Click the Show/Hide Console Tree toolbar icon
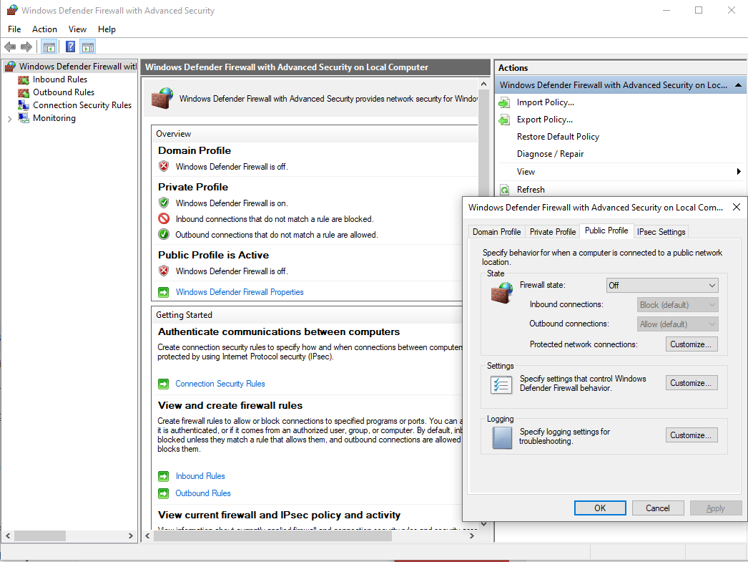This screenshot has height=562, width=748. [x=49, y=47]
